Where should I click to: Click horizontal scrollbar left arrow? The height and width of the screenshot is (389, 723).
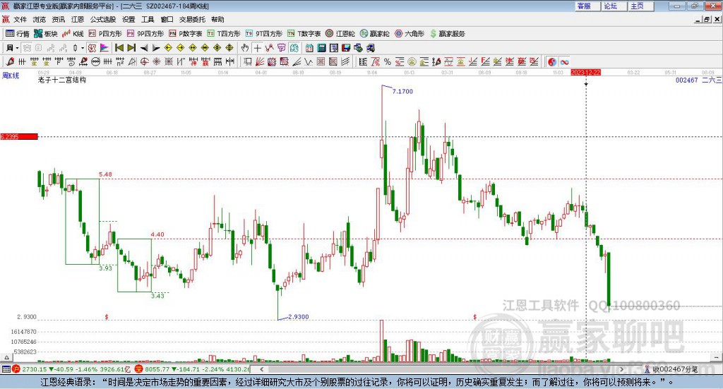coord(262,369)
